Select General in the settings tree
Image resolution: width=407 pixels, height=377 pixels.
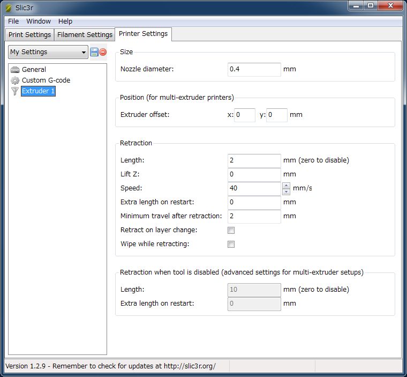pyautogui.click(x=34, y=70)
